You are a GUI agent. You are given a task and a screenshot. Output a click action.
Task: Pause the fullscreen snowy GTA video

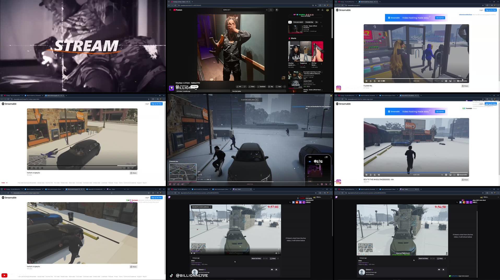coord(170,184)
